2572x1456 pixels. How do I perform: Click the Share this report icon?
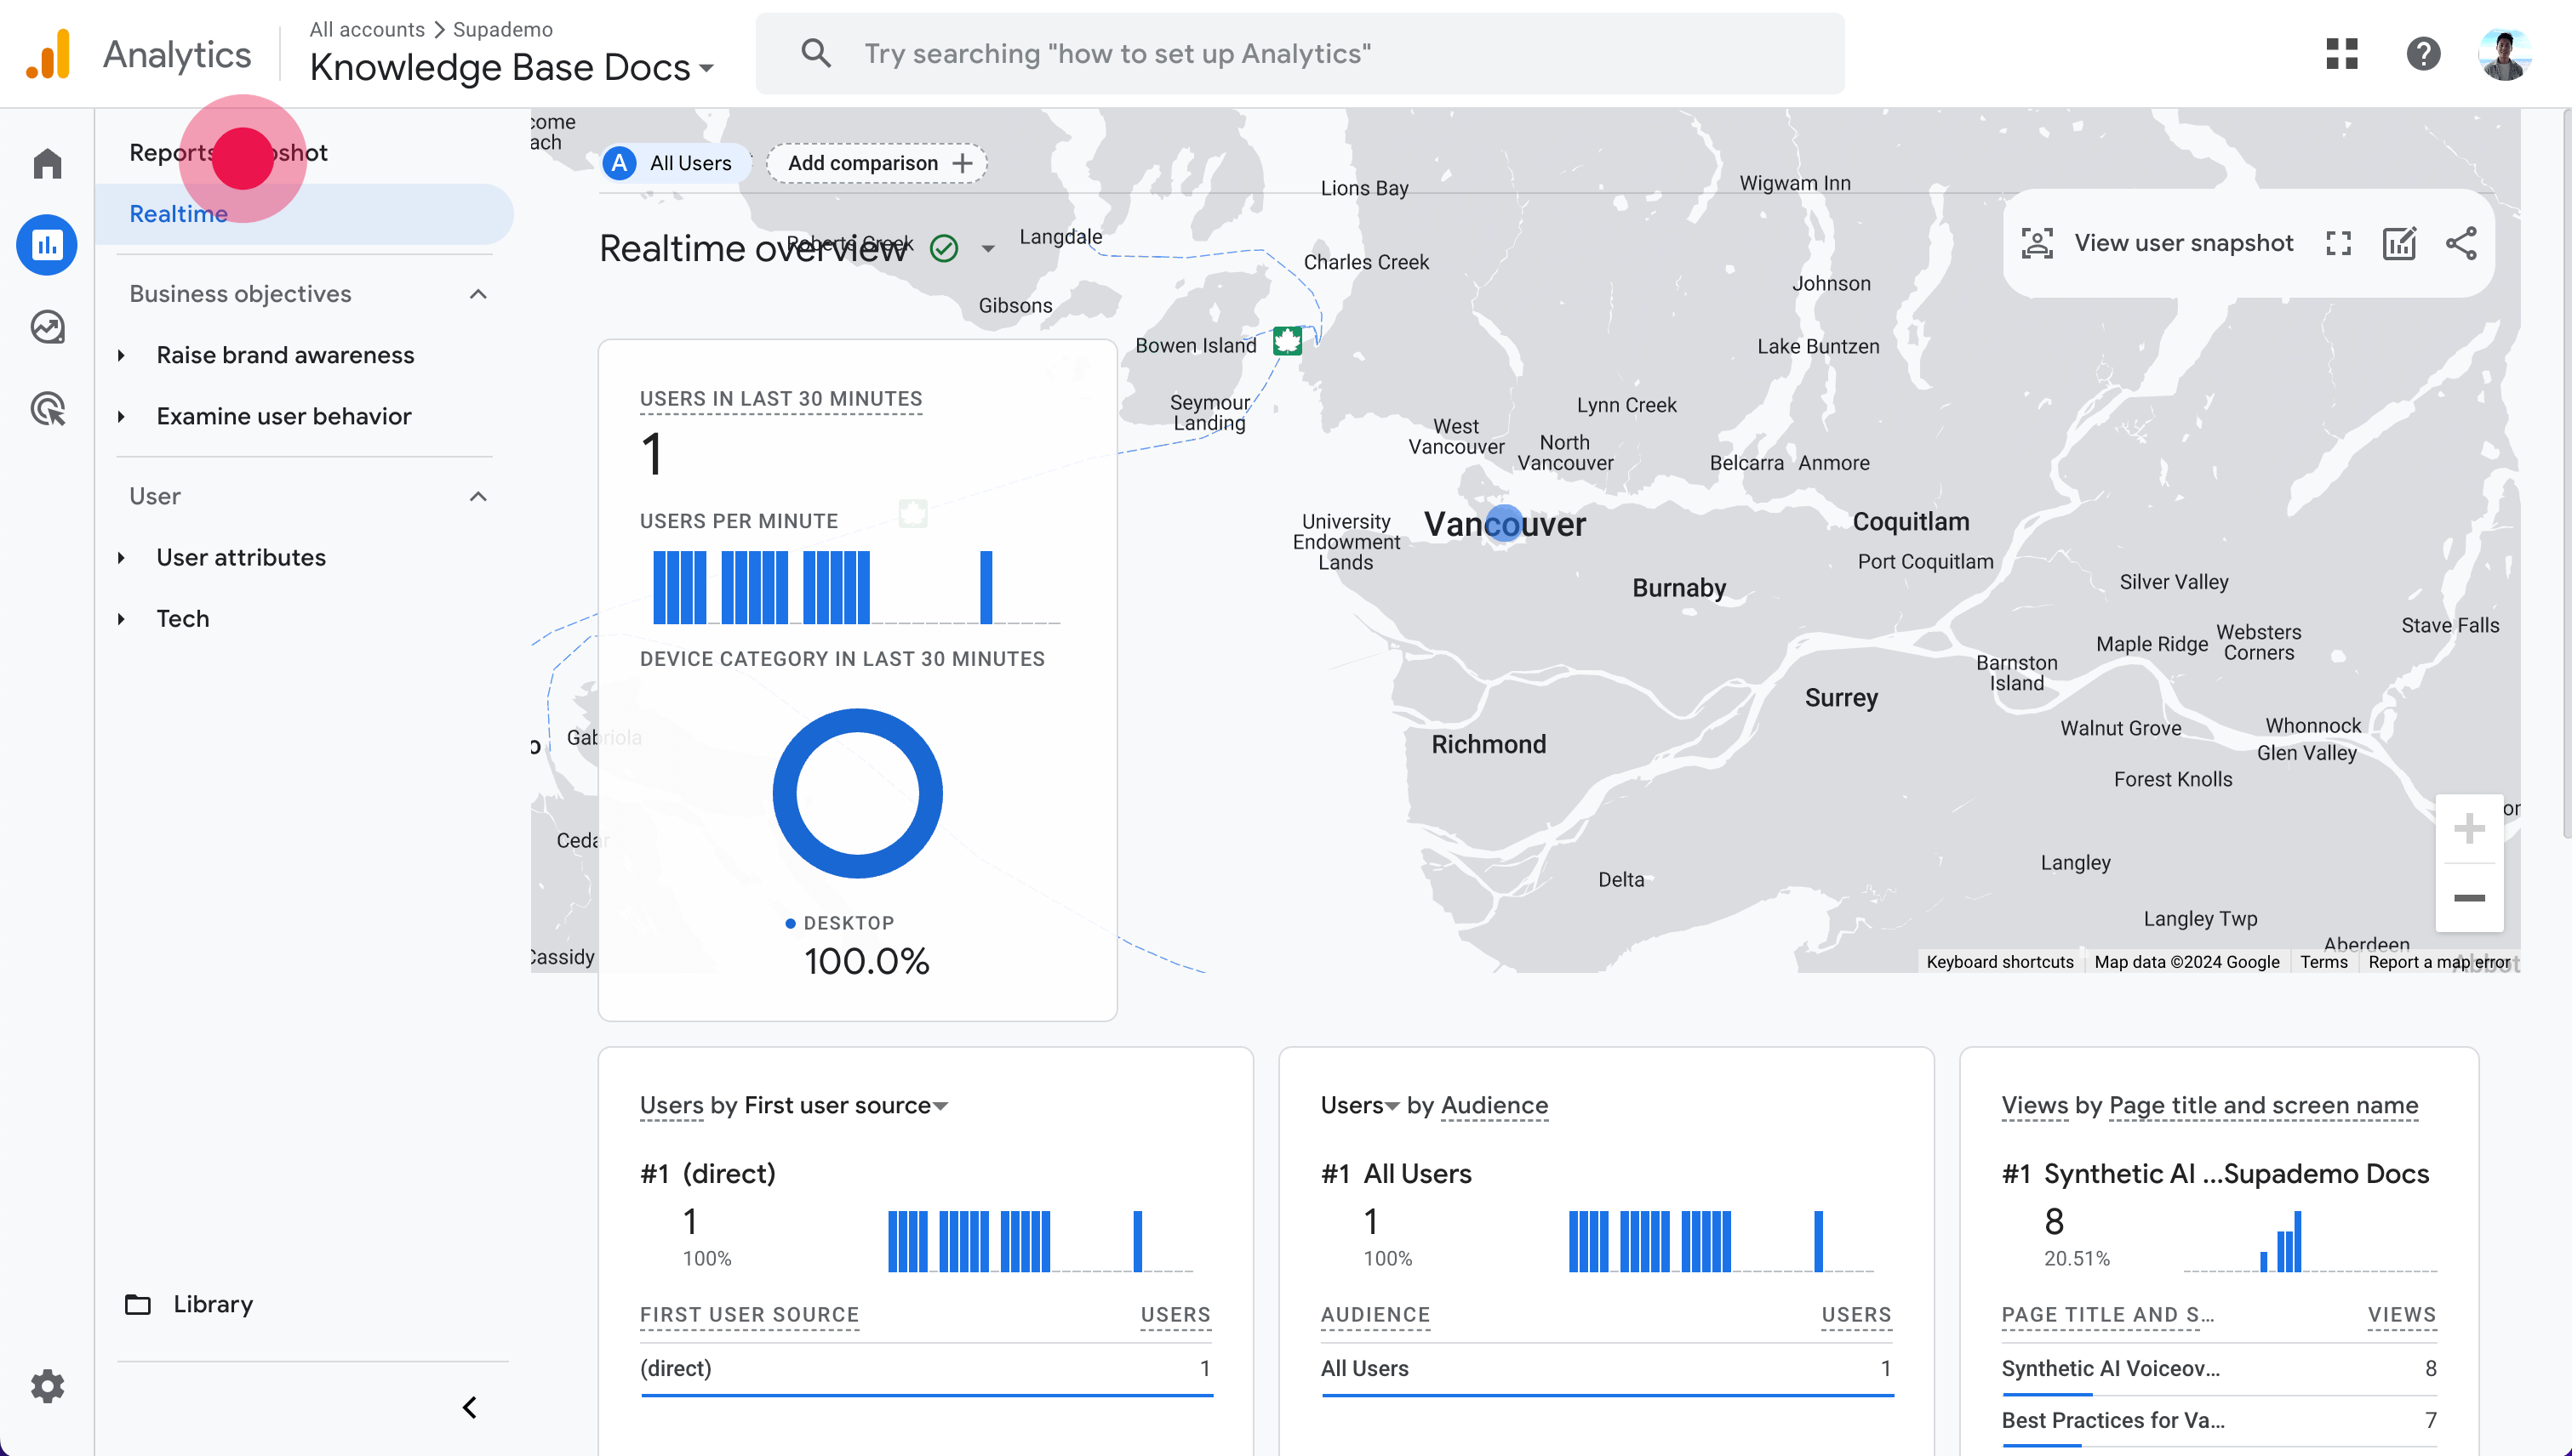click(x=2461, y=243)
